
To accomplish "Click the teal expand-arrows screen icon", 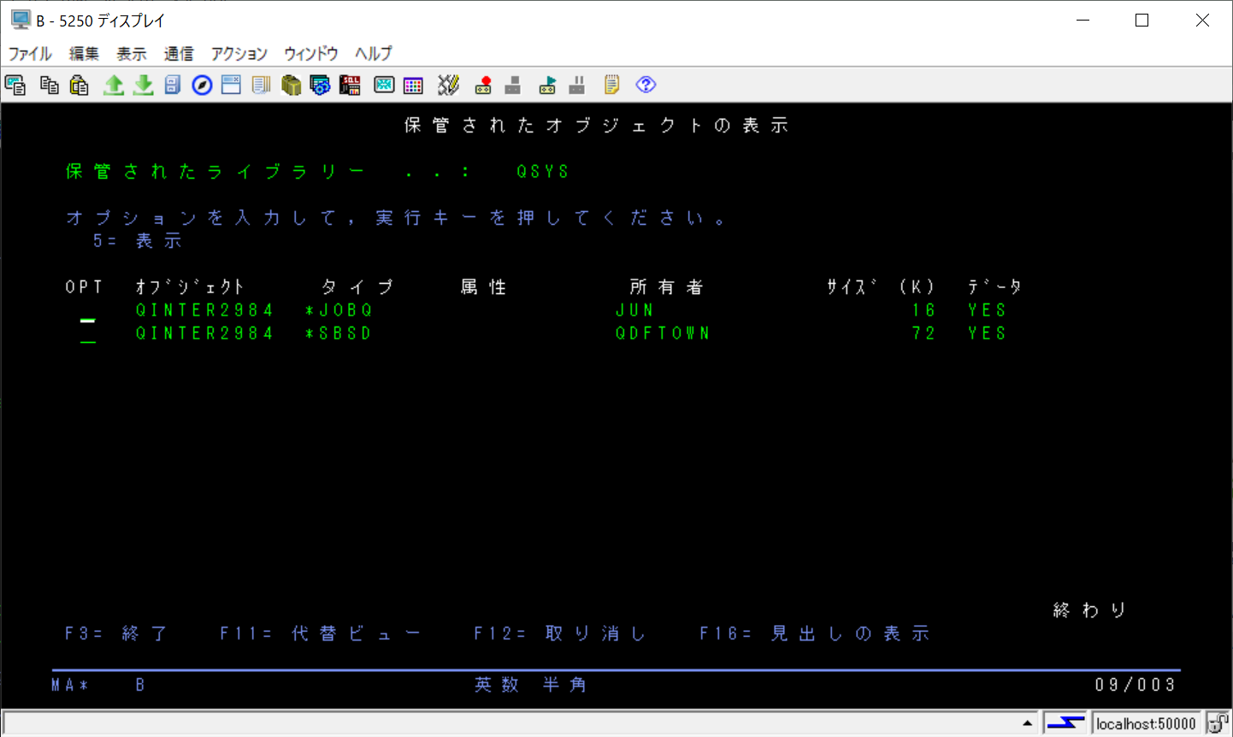I will (x=384, y=85).
